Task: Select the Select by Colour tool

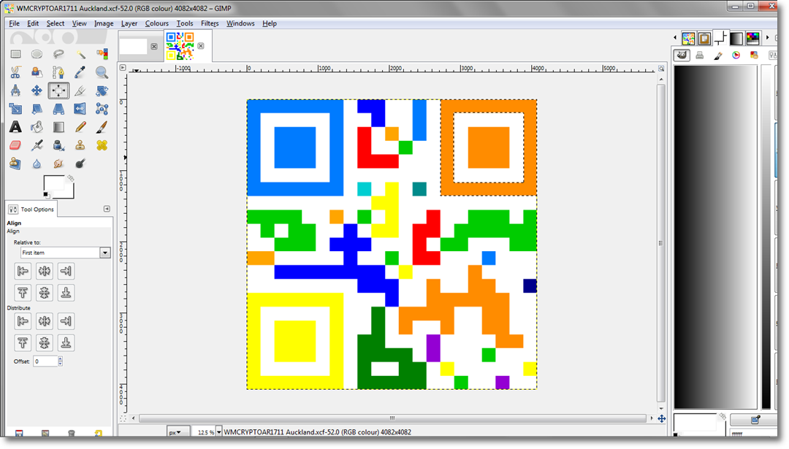Action: coord(102,54)
